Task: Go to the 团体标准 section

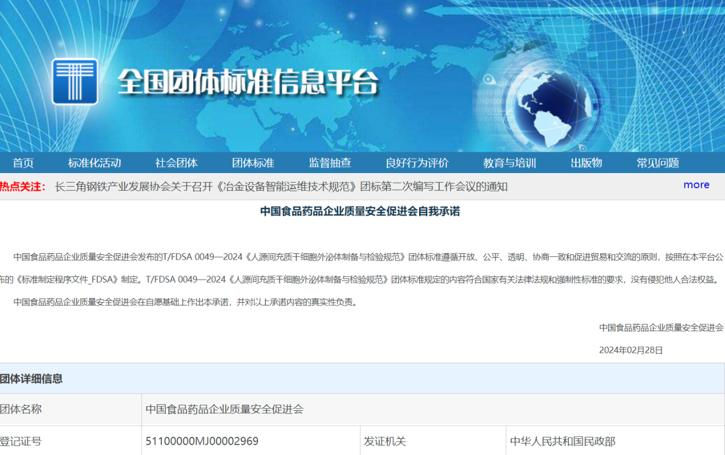Action: click(253, 163)
